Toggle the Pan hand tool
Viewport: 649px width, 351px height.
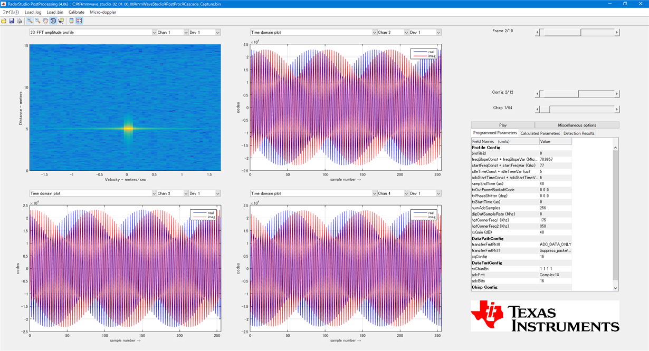point(45,21)
